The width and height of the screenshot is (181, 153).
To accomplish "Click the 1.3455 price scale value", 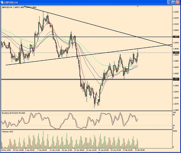I will pos(176,110).
